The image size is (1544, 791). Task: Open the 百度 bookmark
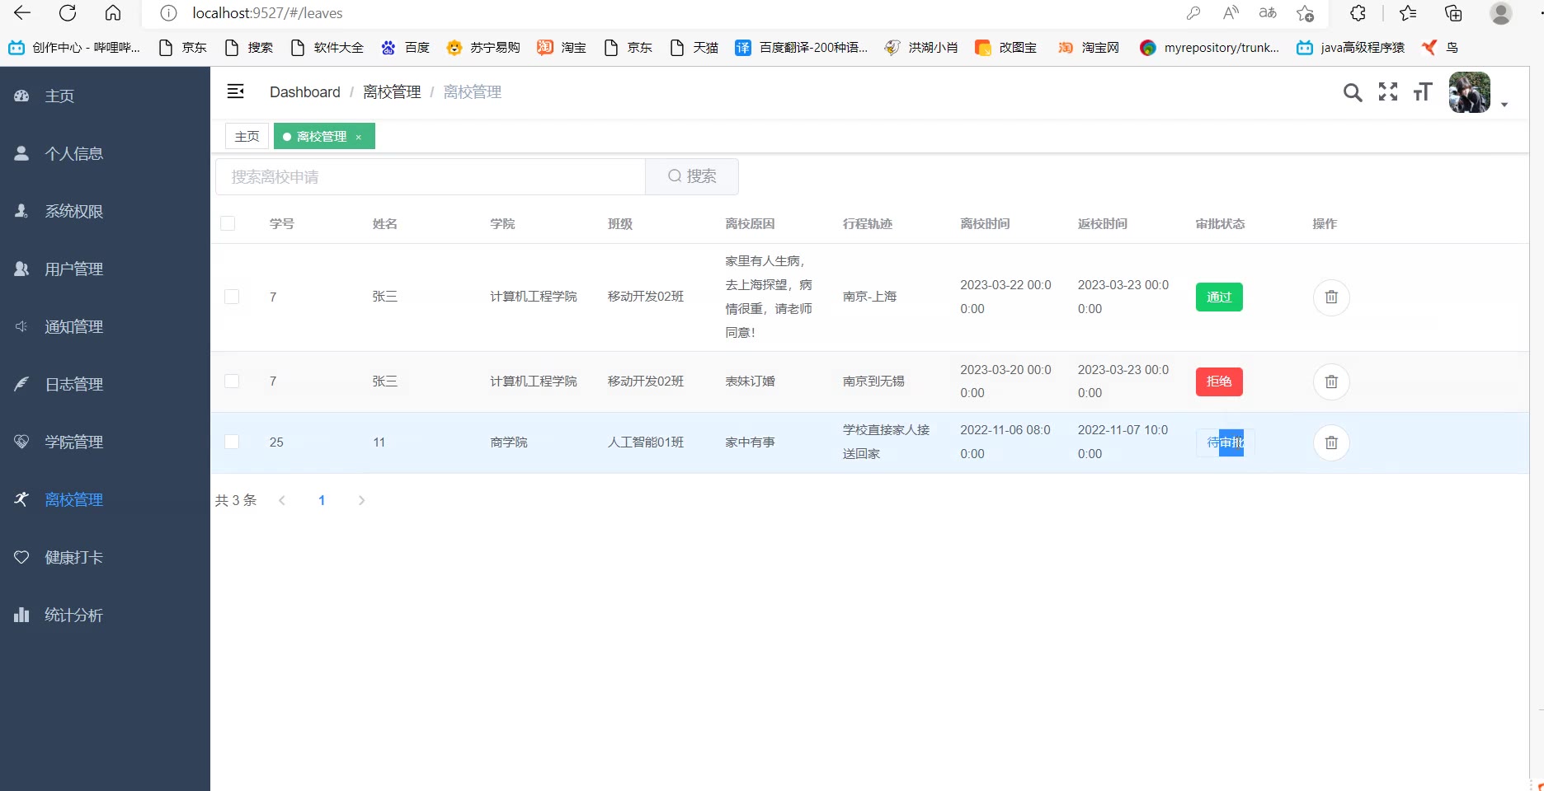(405, 48)
